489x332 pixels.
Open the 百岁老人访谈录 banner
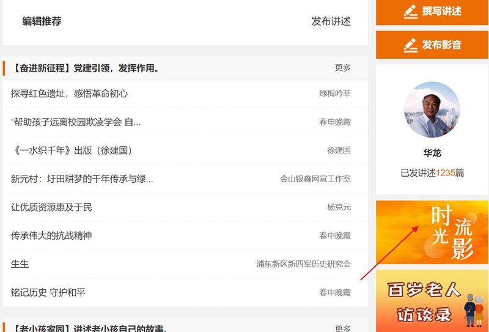(x=432, y=301)
